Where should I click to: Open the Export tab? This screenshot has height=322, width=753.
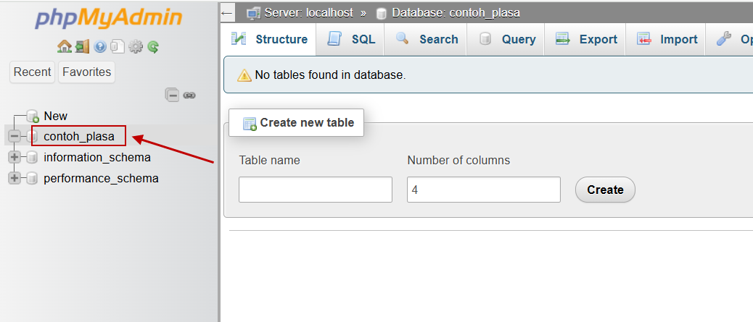tap(585, 39)
